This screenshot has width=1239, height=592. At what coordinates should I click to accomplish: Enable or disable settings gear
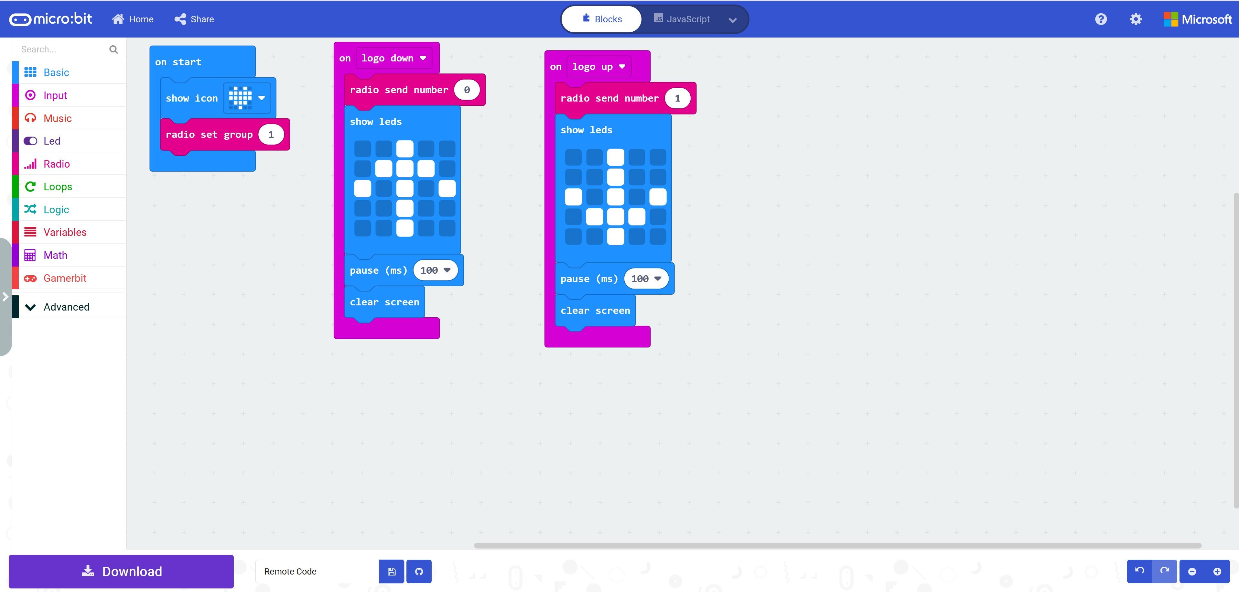point(1135,19)
